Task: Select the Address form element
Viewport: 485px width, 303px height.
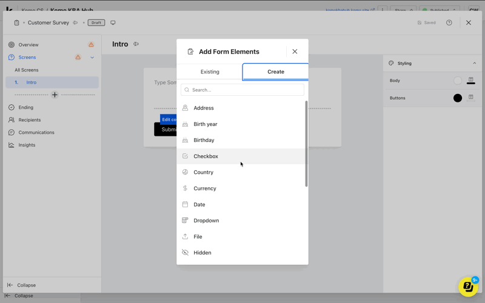Action: click(x=204, y=108)
